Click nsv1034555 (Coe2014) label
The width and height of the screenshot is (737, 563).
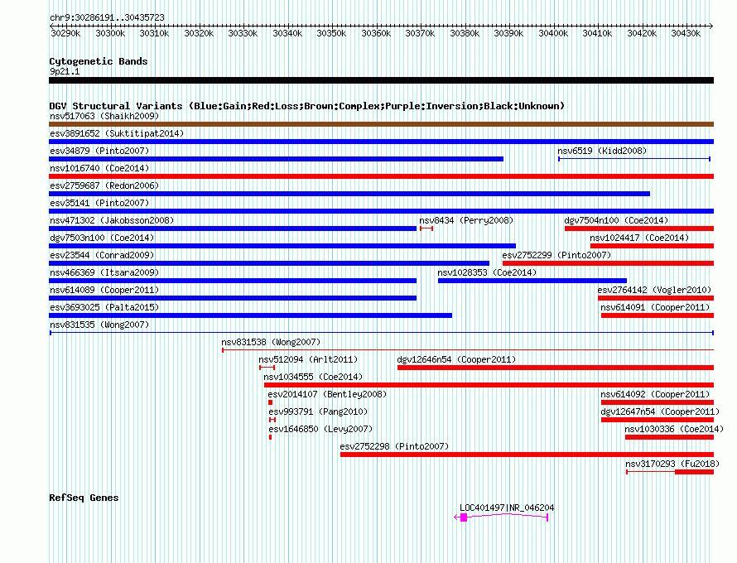313,377
